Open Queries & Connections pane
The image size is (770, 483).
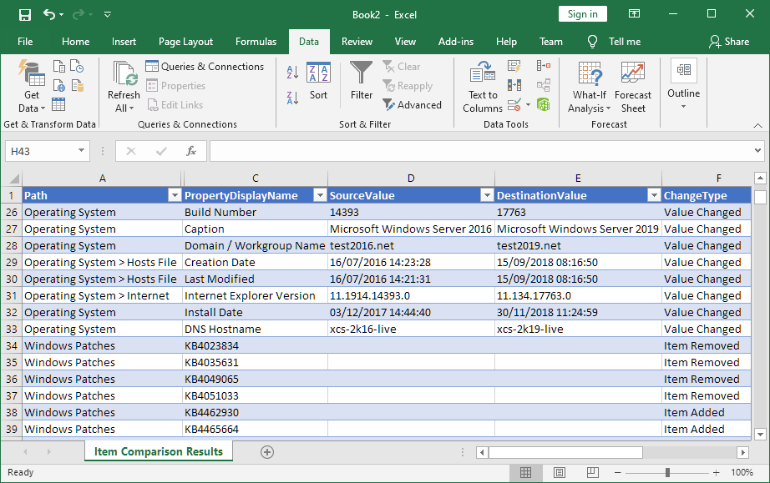(x=205, y=66)
